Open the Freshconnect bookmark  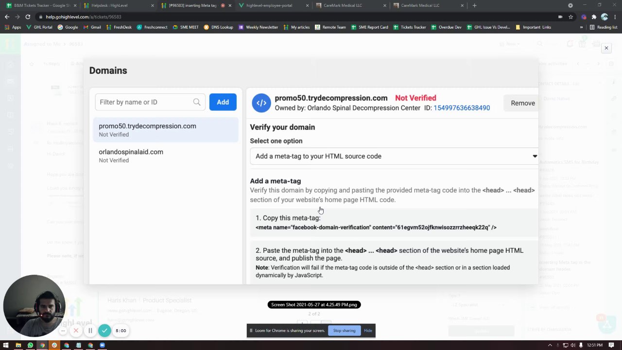(152, 27)
